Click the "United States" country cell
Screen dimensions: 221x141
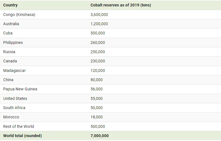pos(15,98)
